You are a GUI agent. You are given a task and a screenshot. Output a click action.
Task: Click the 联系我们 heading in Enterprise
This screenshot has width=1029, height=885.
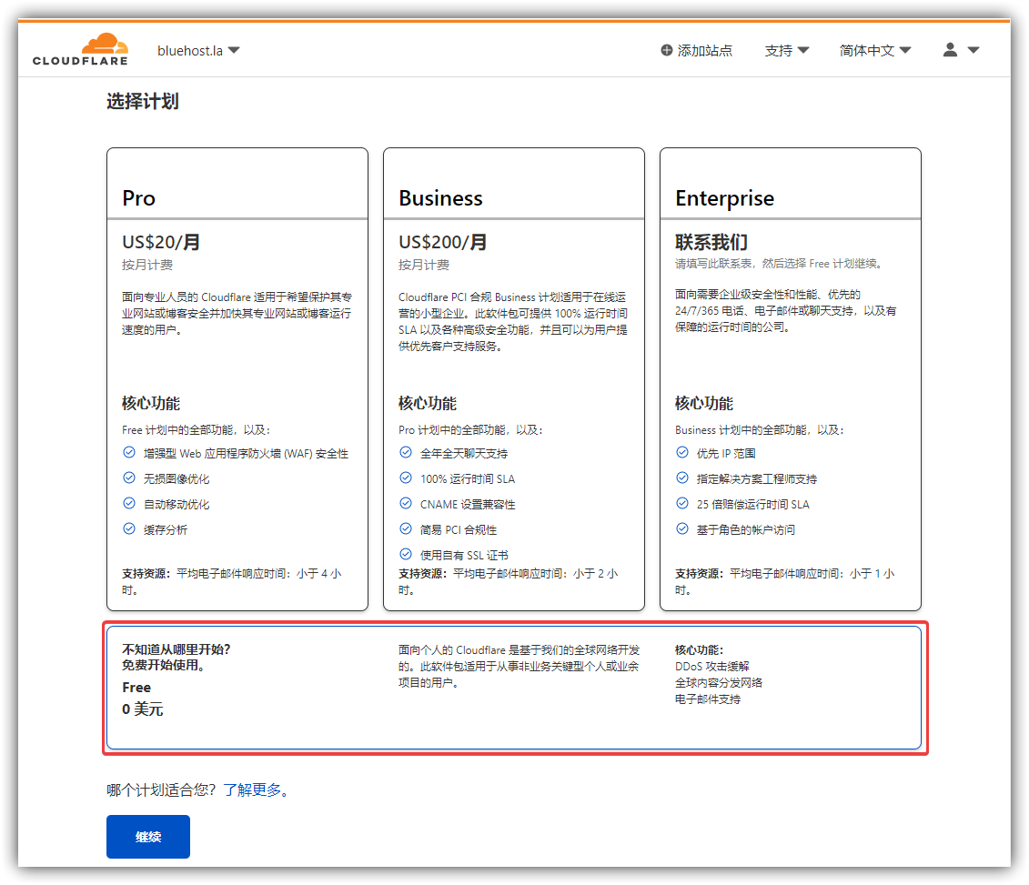pyautogui.click(x=711, y=242)
